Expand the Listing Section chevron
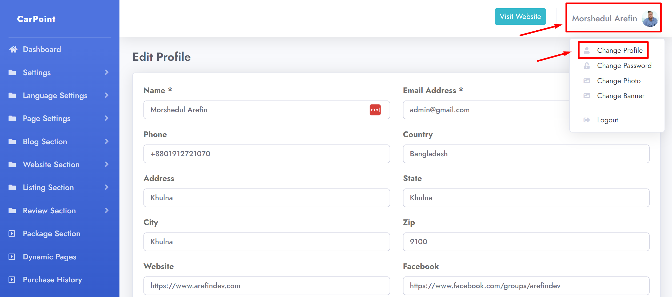Image resolution: width=672 pixels, height=297 pixels. tap(107, 187)
